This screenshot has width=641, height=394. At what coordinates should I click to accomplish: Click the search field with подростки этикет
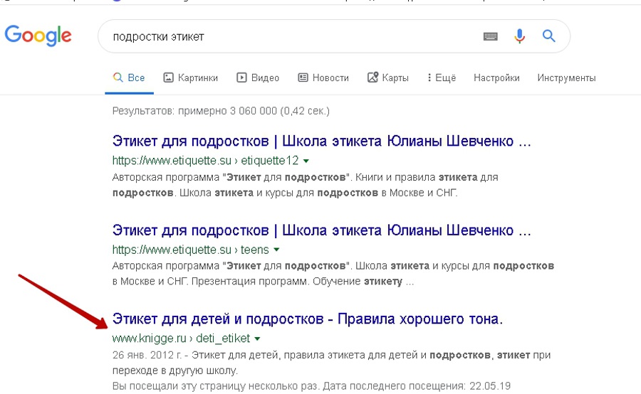(285, 36)
